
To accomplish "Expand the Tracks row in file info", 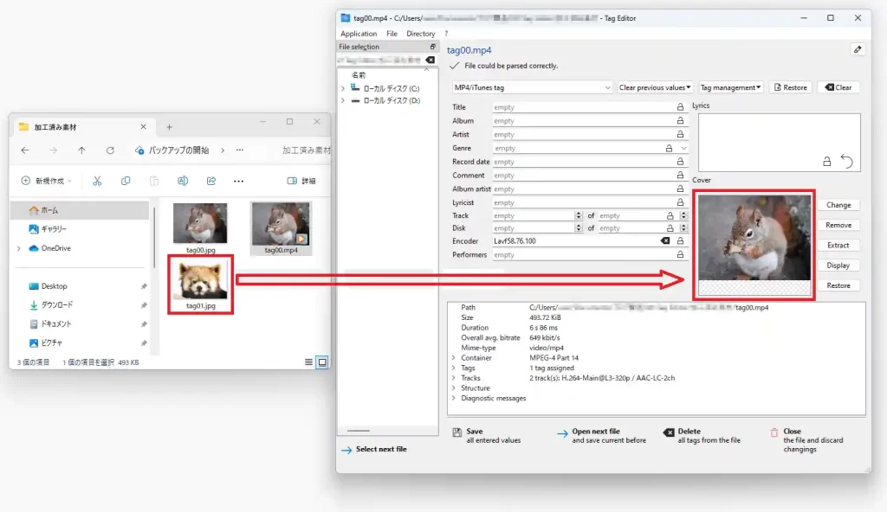I will [454, 378].
